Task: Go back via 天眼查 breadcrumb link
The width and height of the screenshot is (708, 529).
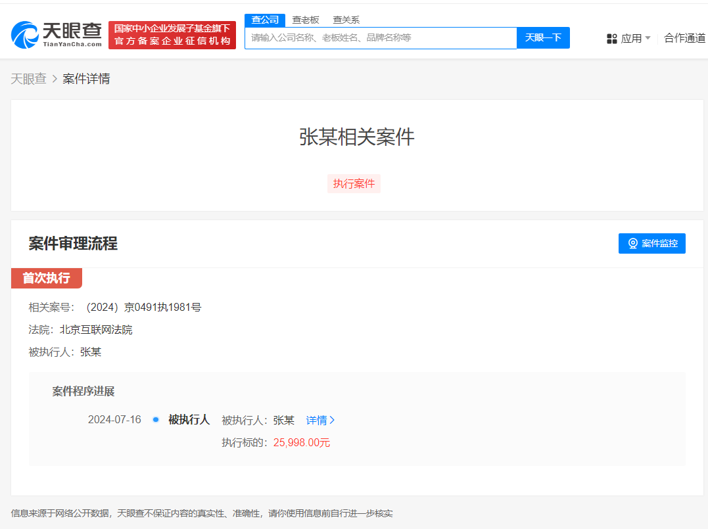Action: tap(29, 78)
